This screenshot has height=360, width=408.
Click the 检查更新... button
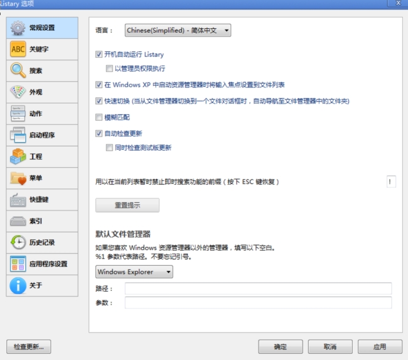click(29, 347)
